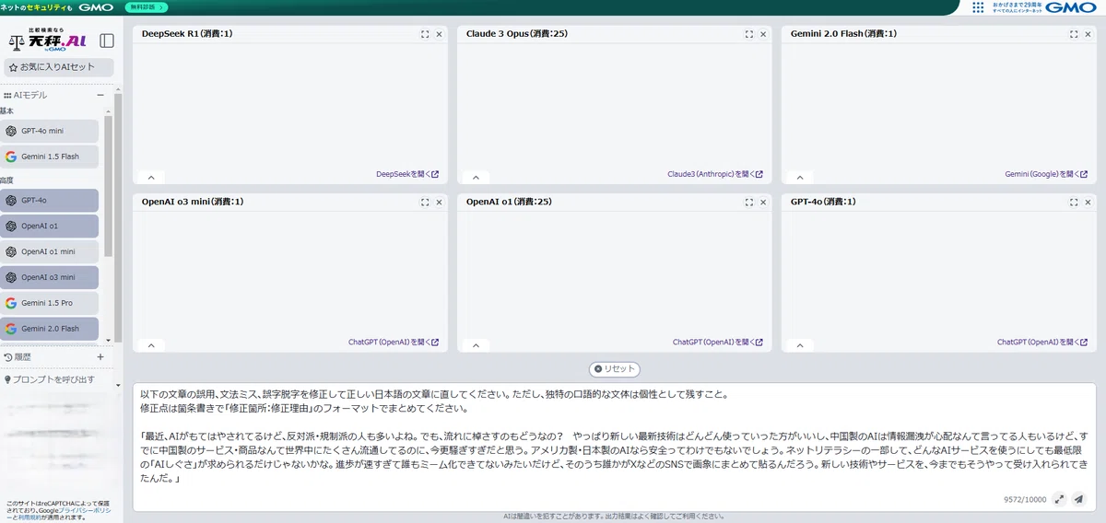Open ChatGPT (OpenAI)を開く link in GPT-4o panel
The width and height of the screenshot is (1106, 523).
[x=1042, y=342]
